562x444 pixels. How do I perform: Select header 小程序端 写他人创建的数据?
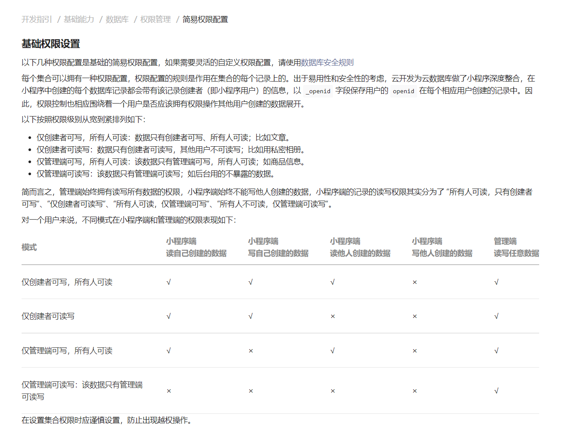[x=442, y=247]
